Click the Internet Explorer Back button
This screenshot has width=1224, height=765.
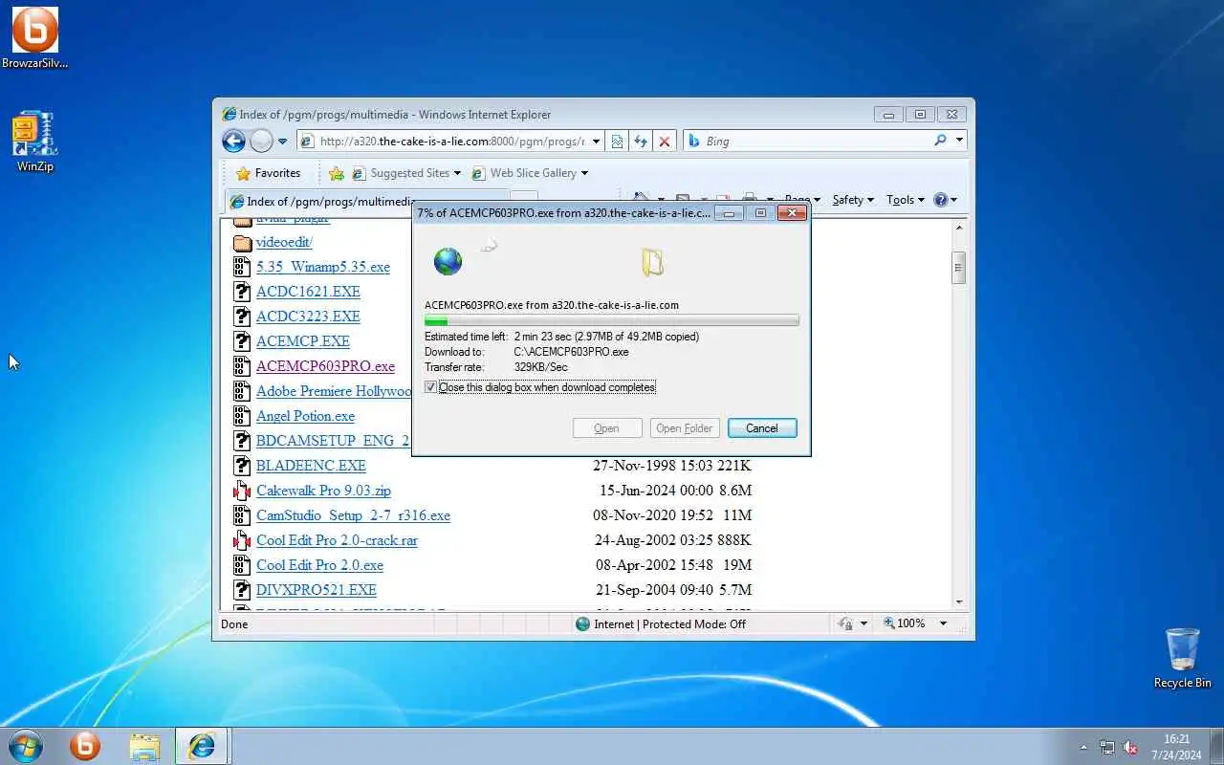click(x=233, y=142)
